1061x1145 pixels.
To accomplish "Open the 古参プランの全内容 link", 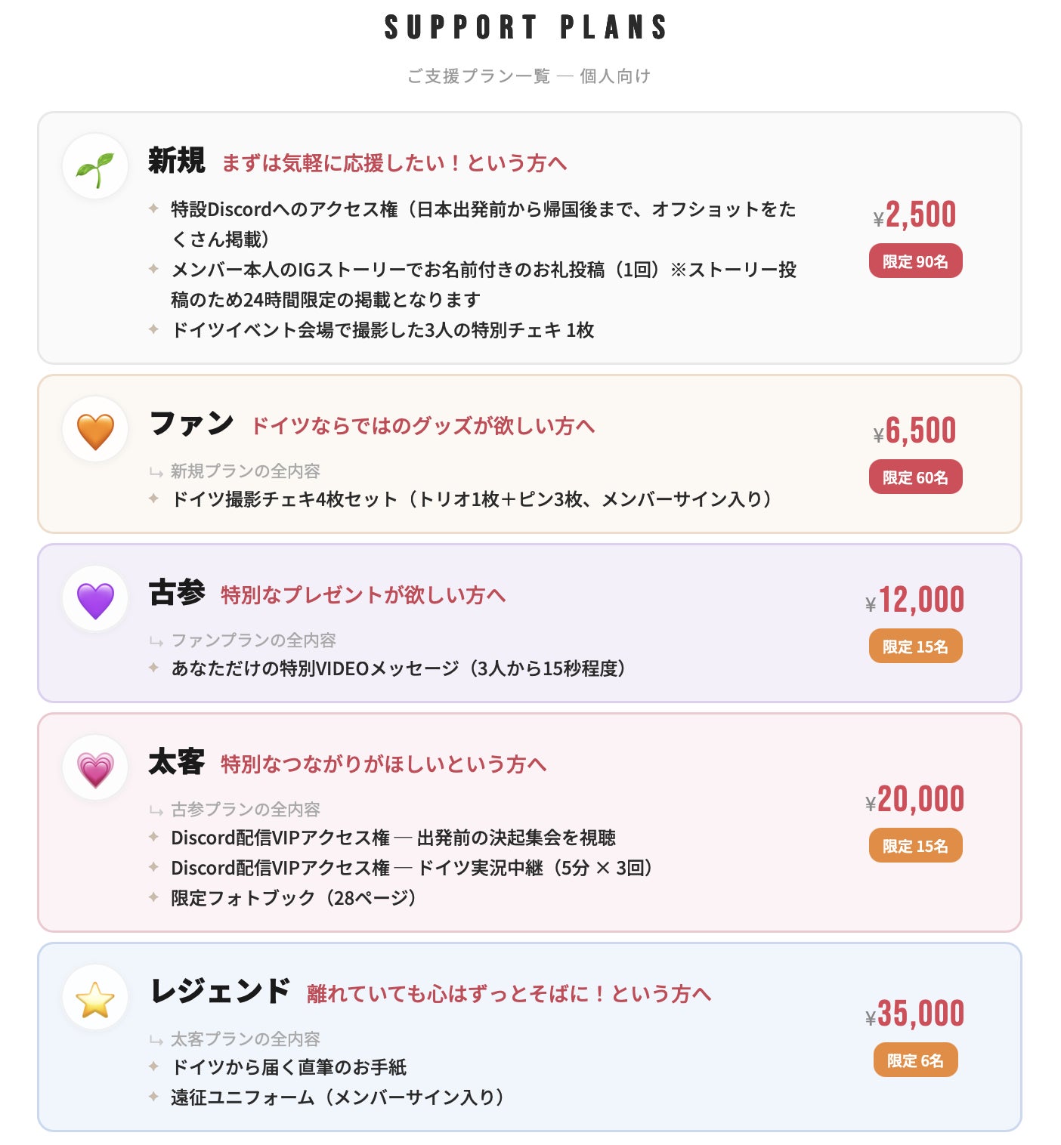I will click(x=246, y=810).
